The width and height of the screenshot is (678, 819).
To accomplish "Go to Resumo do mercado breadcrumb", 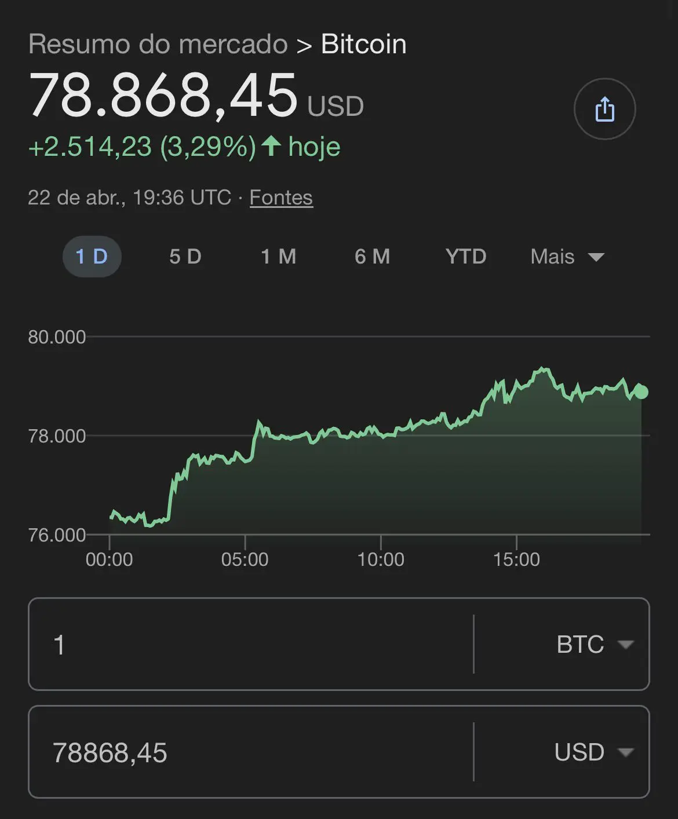I will (x=158, y=44).
